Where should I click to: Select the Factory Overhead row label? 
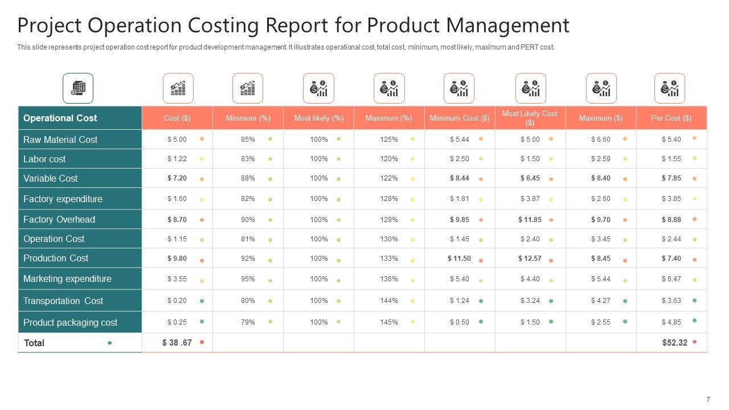coord(59,219)
